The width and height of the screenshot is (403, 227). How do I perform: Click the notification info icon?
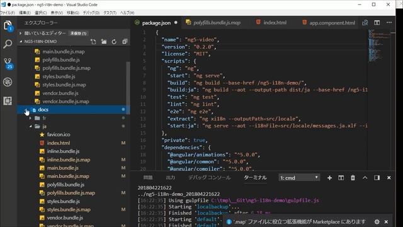(x=229, y=221)
